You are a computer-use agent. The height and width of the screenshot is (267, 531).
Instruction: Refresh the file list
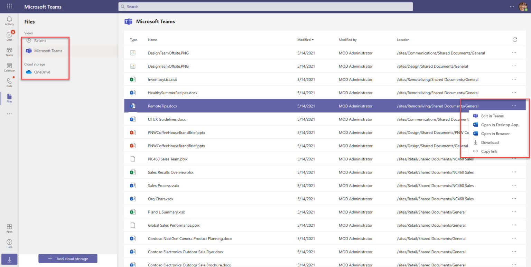tap(515, 39)
